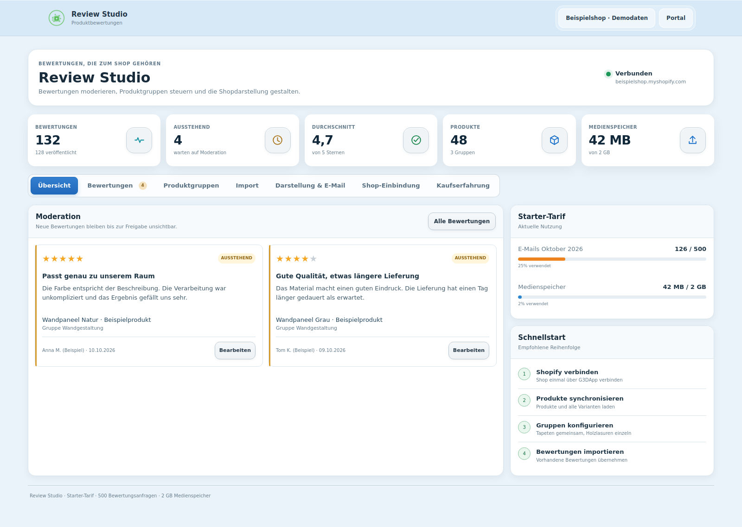Click step 4 circle for Bewertungen importieren
The image size is (742, 527).
pos(524,454)
